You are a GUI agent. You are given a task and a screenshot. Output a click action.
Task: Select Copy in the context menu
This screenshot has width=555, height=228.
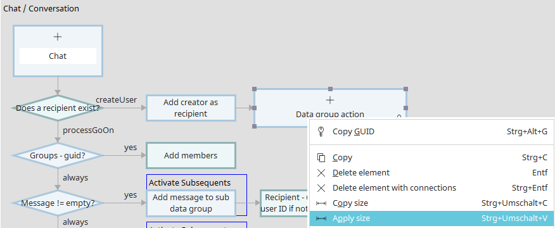coord(432,158)
